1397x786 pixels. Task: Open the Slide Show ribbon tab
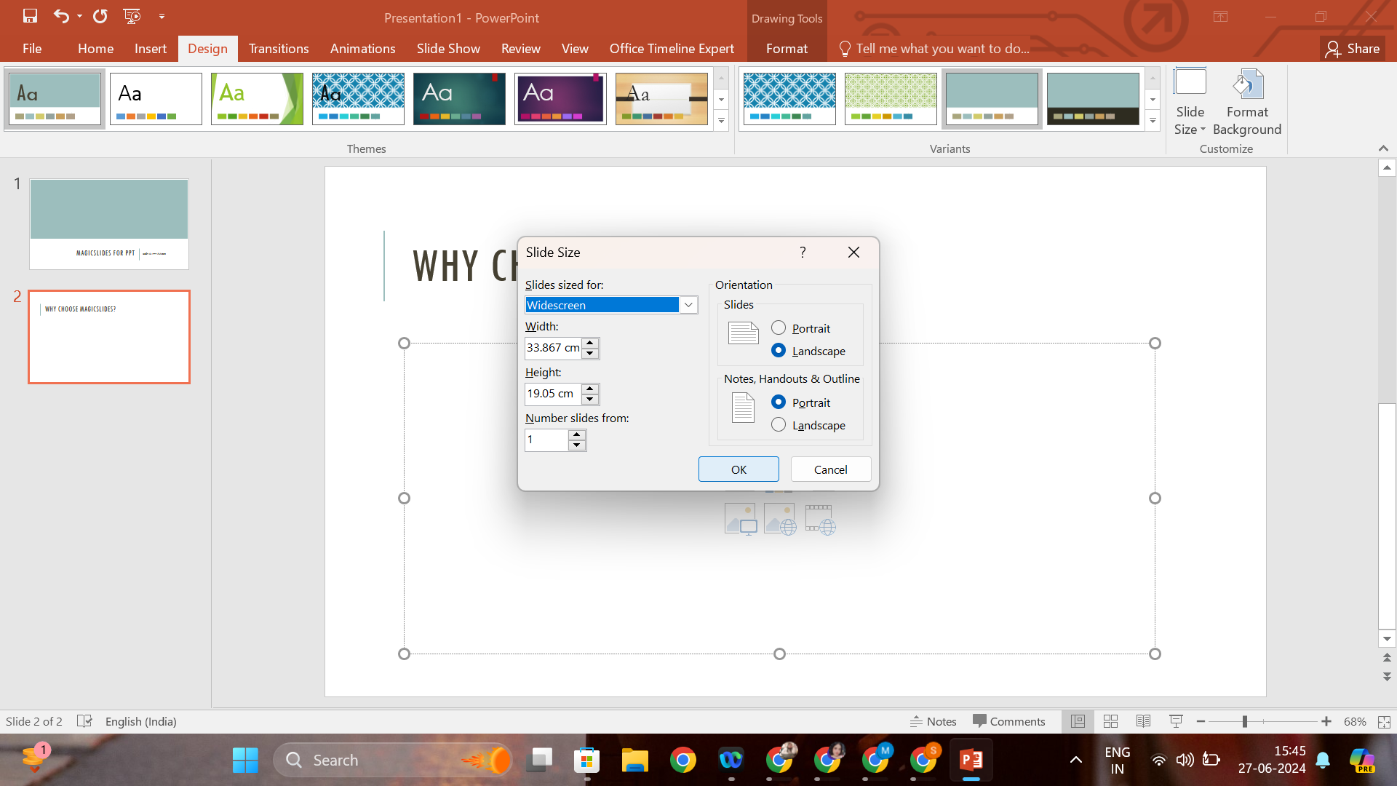coord(447,49)
